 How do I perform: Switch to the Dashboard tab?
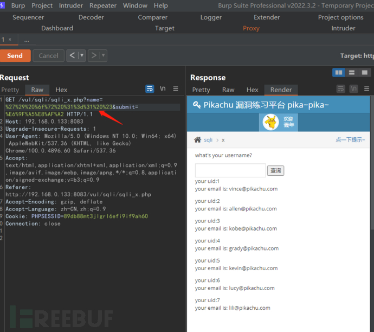tap(57, 28)
